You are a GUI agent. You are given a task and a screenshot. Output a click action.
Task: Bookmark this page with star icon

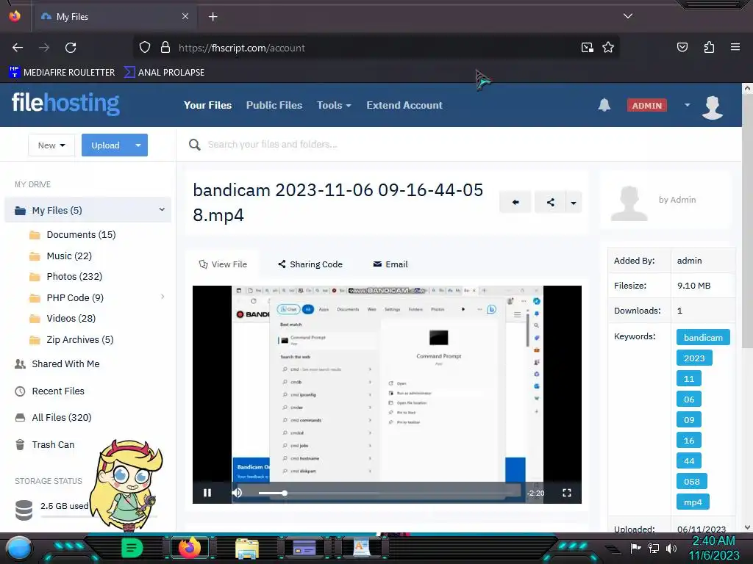(x=608, y=48)
